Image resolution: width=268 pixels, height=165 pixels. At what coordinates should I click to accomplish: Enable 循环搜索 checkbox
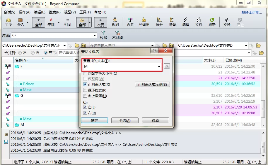(x=85, y=90)
